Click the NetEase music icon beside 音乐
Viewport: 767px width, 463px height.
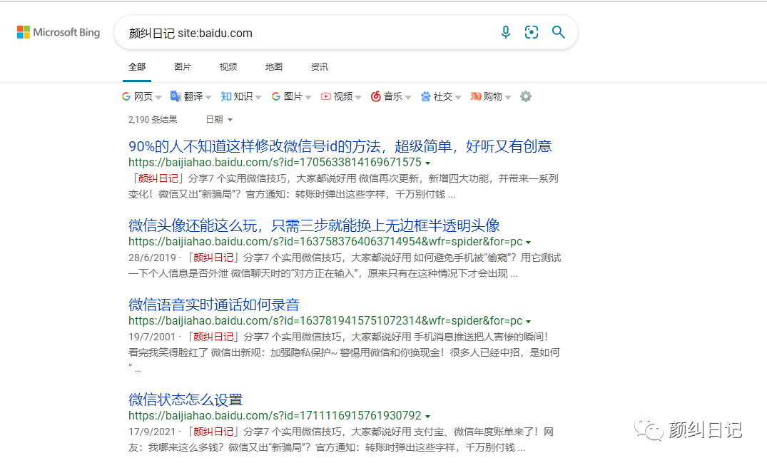(x=376, y=96)
